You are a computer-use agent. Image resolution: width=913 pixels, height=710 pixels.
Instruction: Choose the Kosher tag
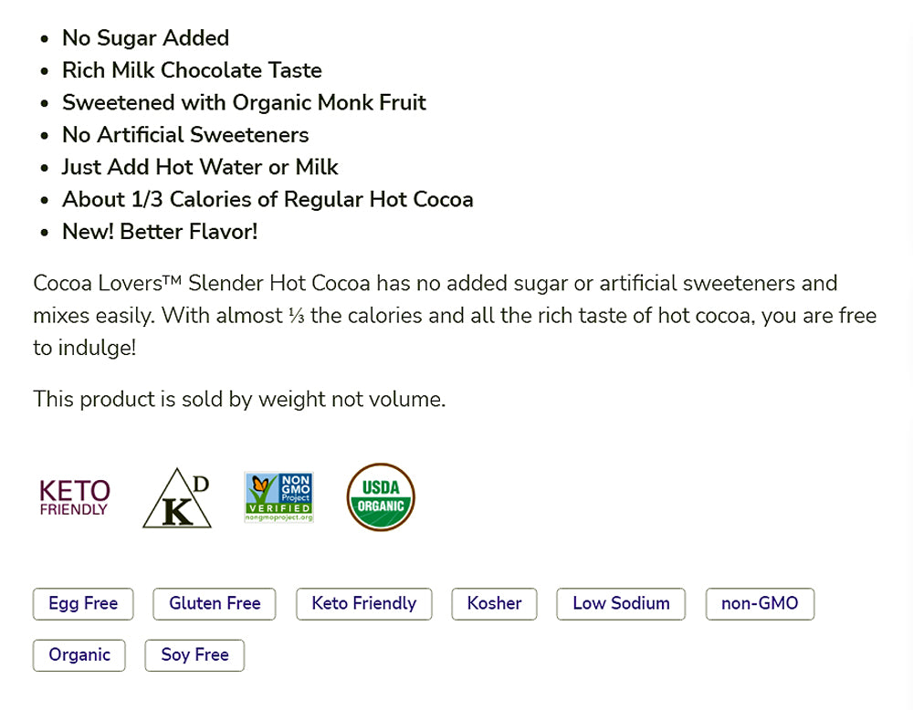pos(494,604)
